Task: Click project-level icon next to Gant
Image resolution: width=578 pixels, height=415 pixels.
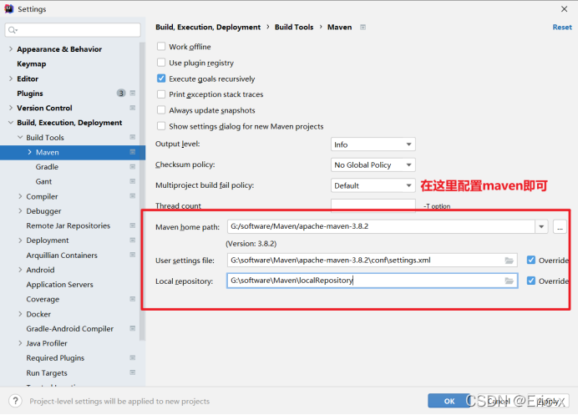Action: [x=133, y=181]
